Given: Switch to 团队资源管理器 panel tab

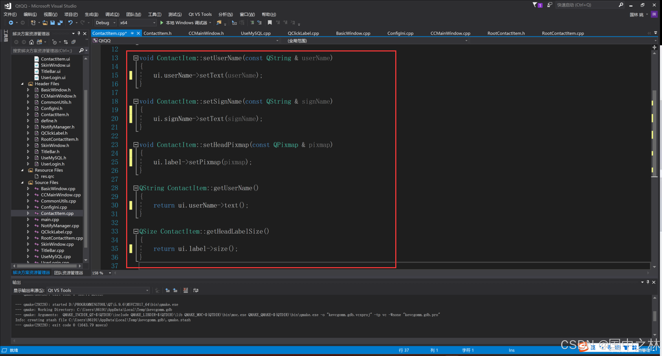Looking at the screenshot, I should coord(68,273).
